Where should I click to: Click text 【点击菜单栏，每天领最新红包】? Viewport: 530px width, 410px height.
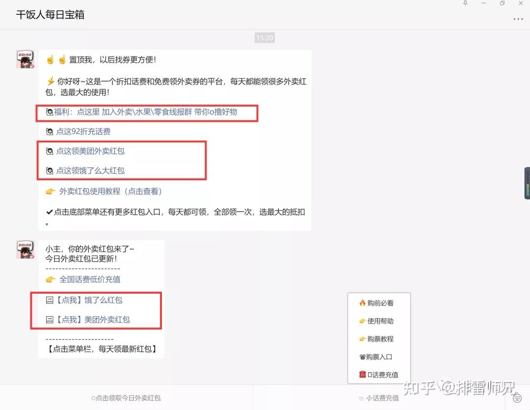tap(102, 349)
